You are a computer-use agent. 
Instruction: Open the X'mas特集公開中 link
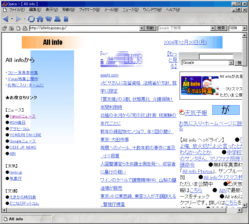point(23,79)
